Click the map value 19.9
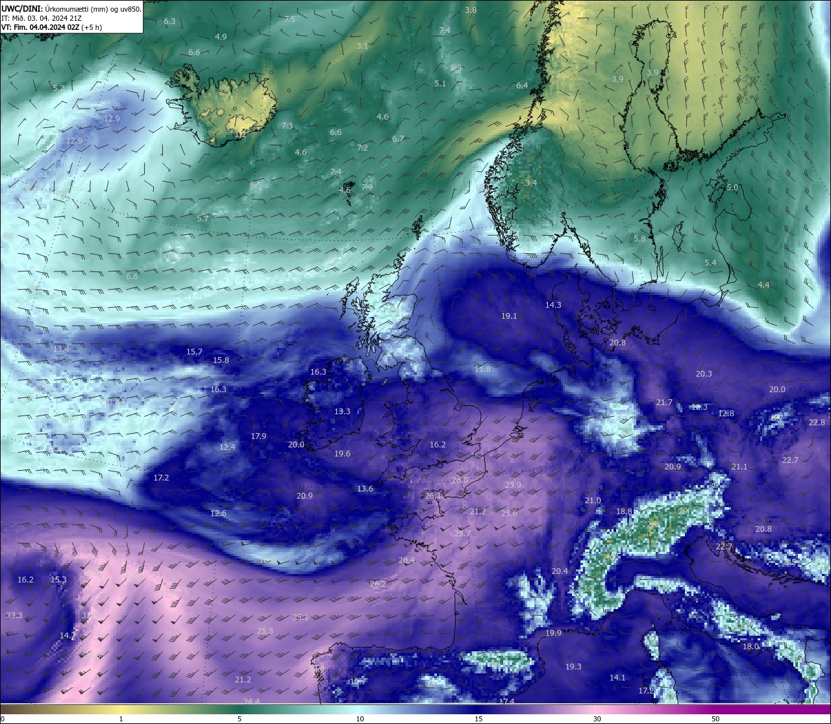831x724 pixels. click(553, 633)
